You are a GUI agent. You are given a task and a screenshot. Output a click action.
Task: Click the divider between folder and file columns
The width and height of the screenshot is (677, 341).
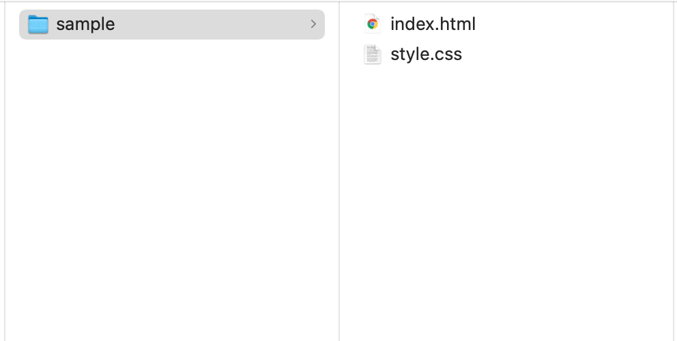pyautogui.click(x=339, y=170)
